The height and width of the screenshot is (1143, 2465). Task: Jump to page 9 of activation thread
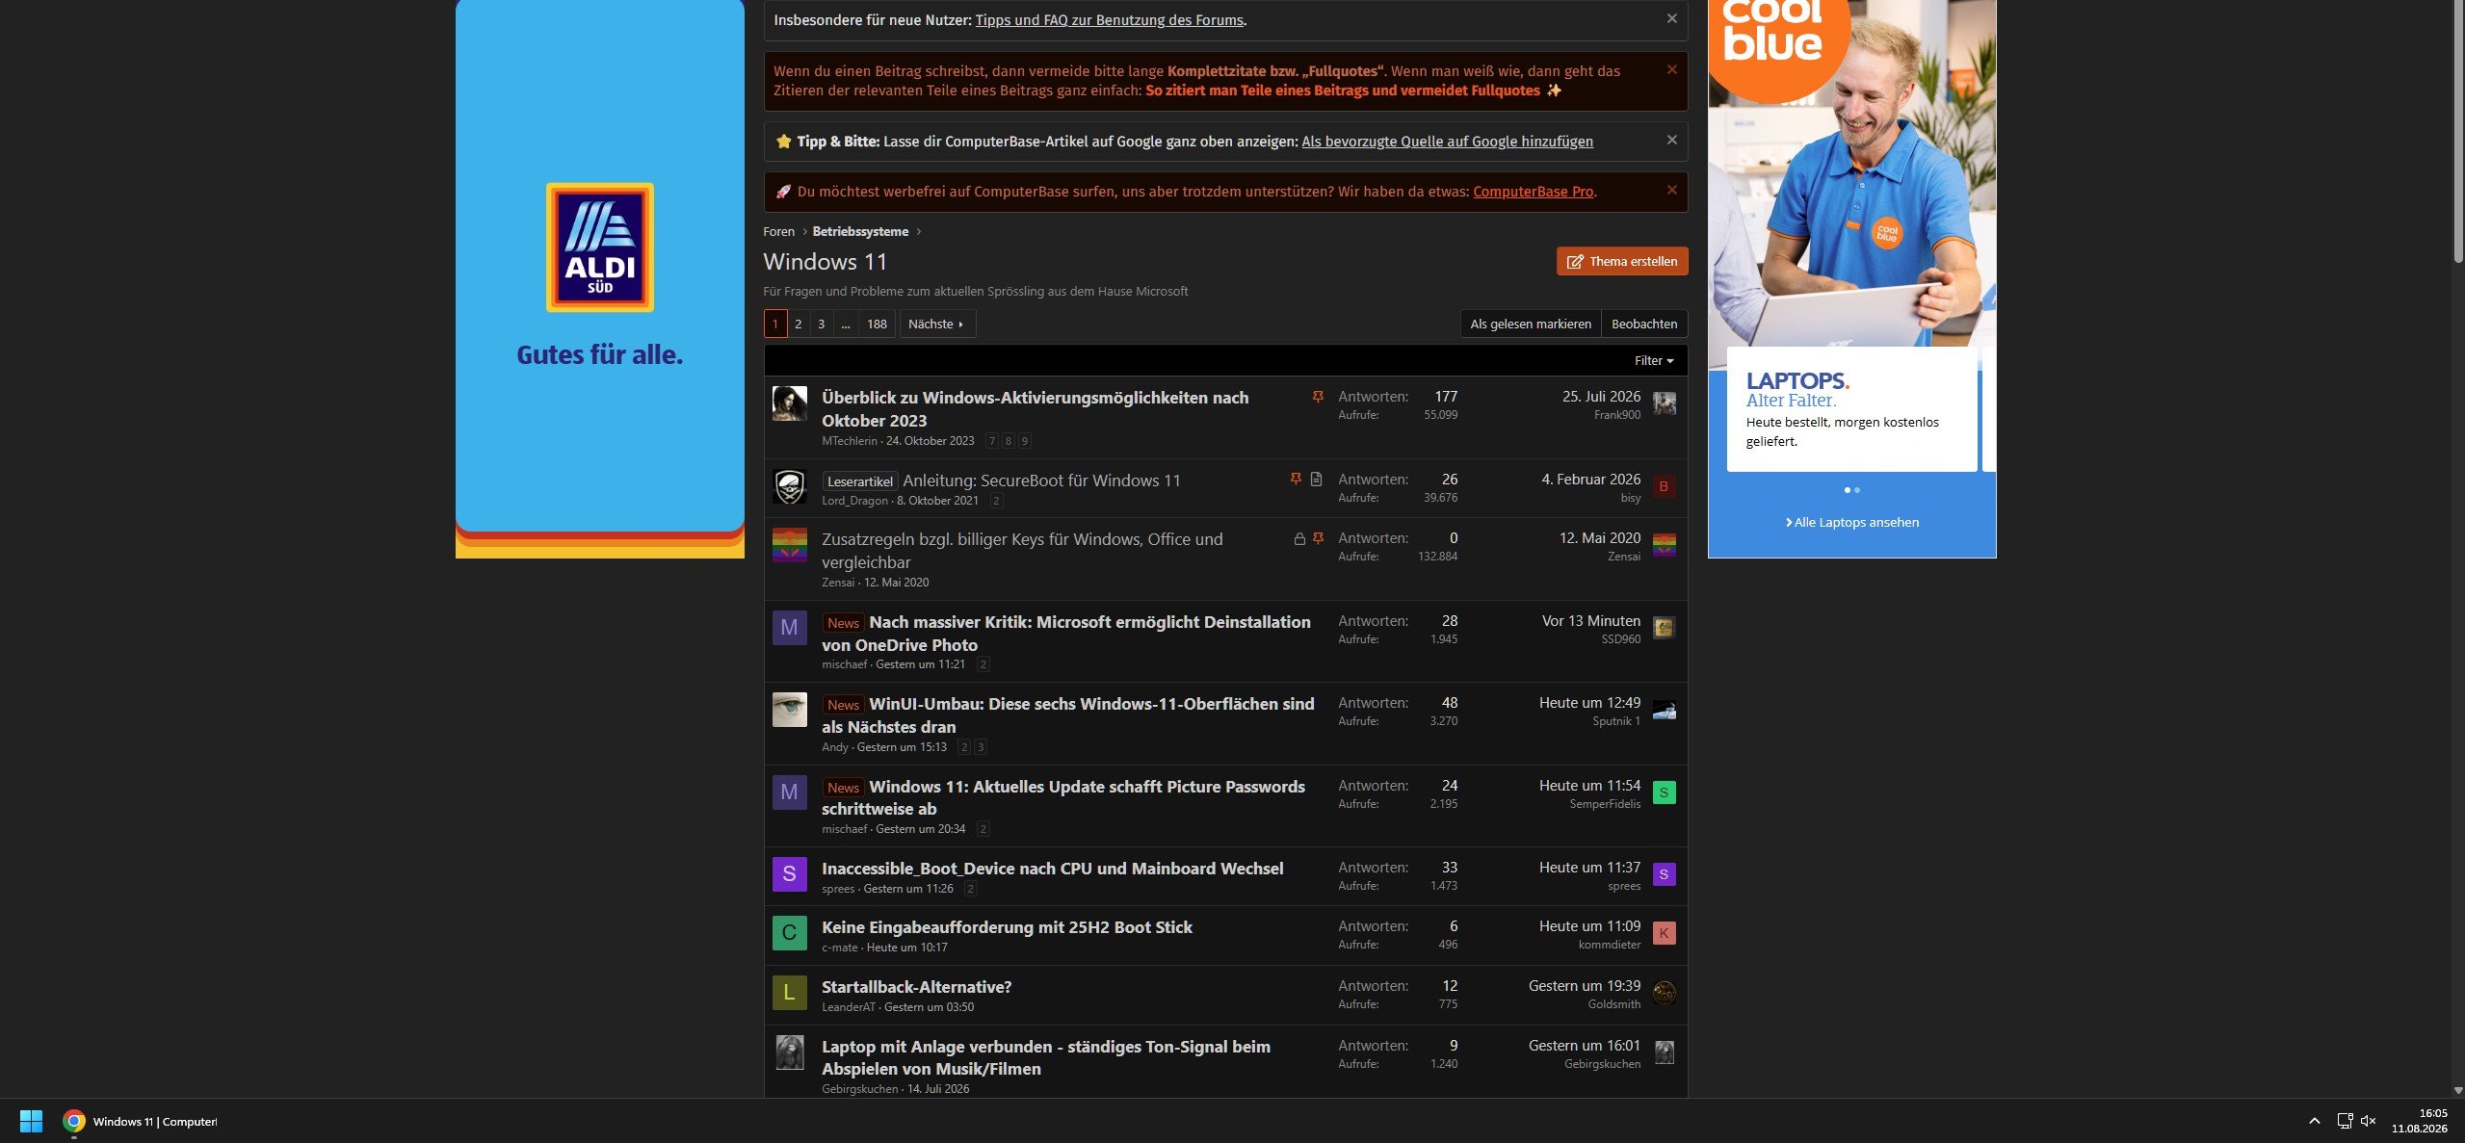pos(1025,441)
